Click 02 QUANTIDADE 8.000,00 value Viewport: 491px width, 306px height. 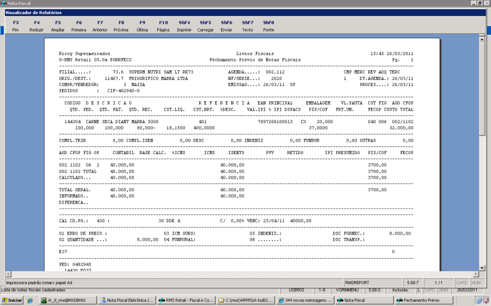tap(147, 240)
